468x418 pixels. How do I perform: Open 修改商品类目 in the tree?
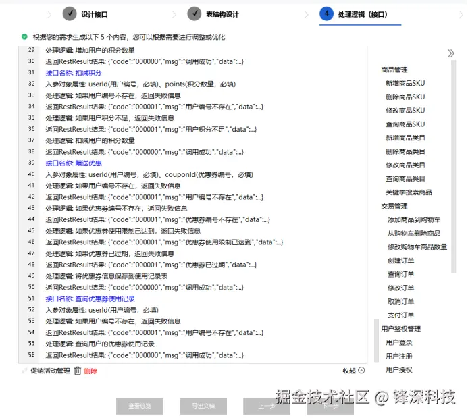tap(405, 165)
